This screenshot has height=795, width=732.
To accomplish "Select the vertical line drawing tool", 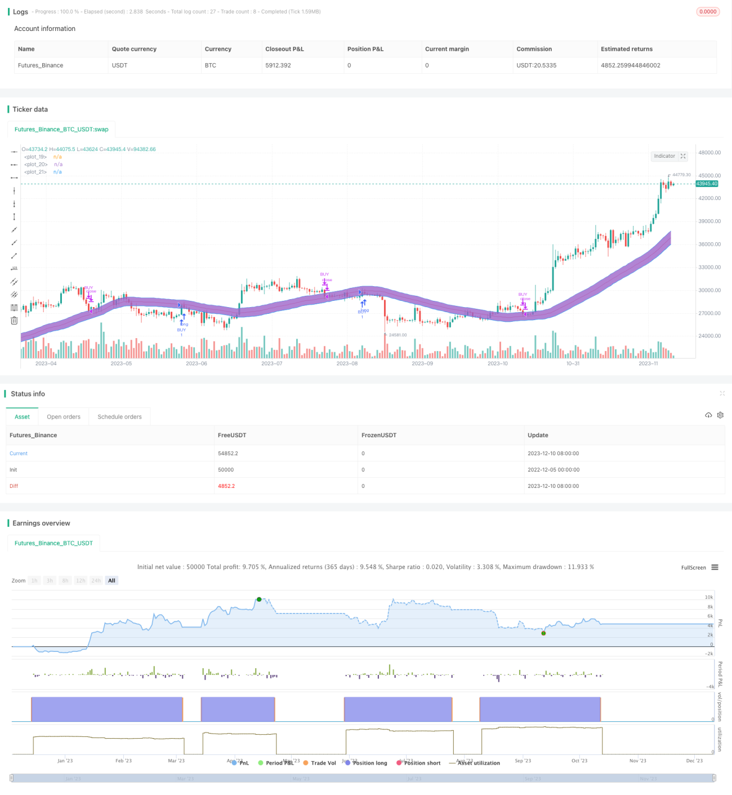I will 14,190.
